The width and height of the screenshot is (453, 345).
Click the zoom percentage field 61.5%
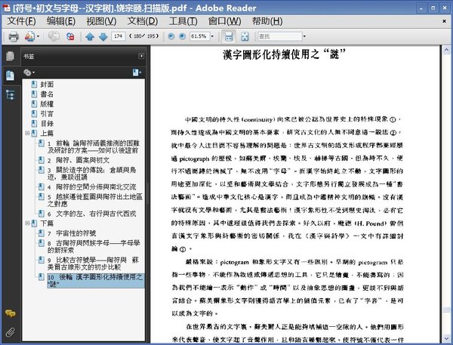click(199, 36)
